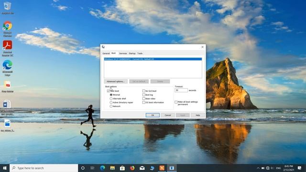This screenshot has width=306, height=172.
Task: Uncheck the Safe boot checkbox
Action: (x=109, y=91)
